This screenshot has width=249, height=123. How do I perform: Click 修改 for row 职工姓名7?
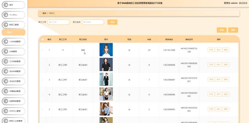tap(218, 79)
